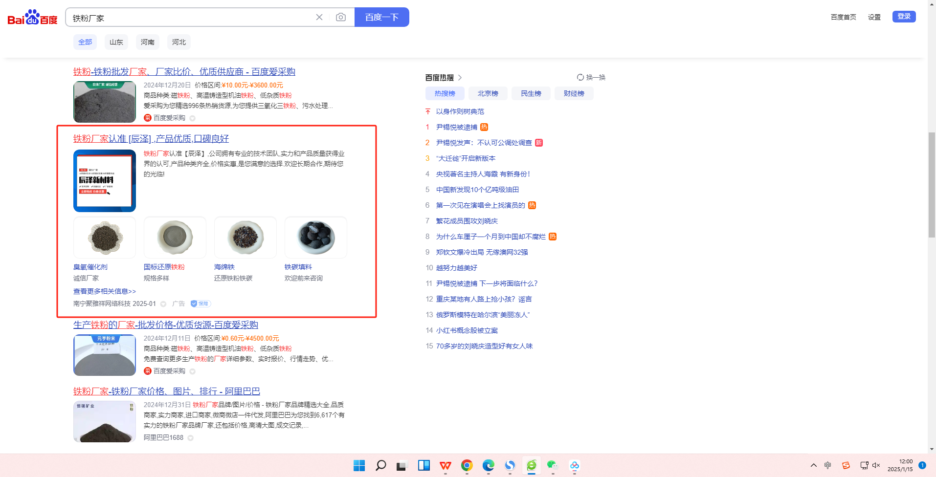Open the 臭氧催化剂 product thumbnail

[105, 238]
